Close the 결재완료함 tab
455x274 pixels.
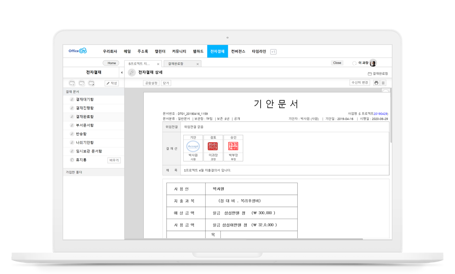[x=197, y=64]
